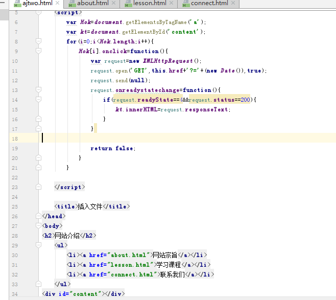This screenshot has width=336, height=300.
Task: Click the closing '</script>' tag
Action: pos(69,187)
